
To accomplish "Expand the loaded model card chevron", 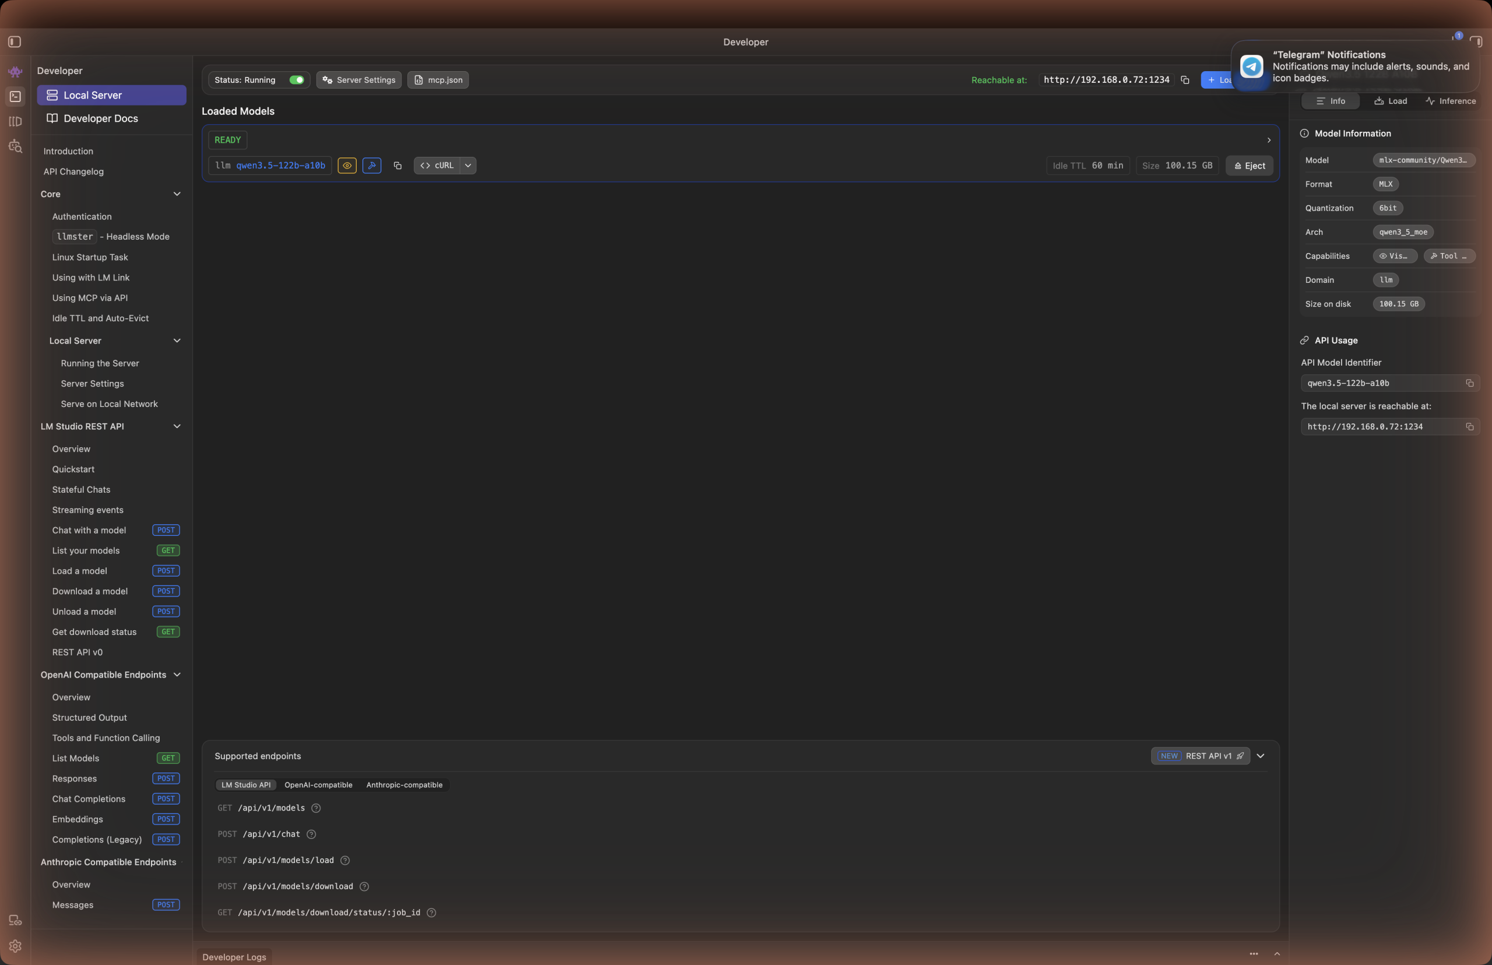I will [x=1269, y=141].
